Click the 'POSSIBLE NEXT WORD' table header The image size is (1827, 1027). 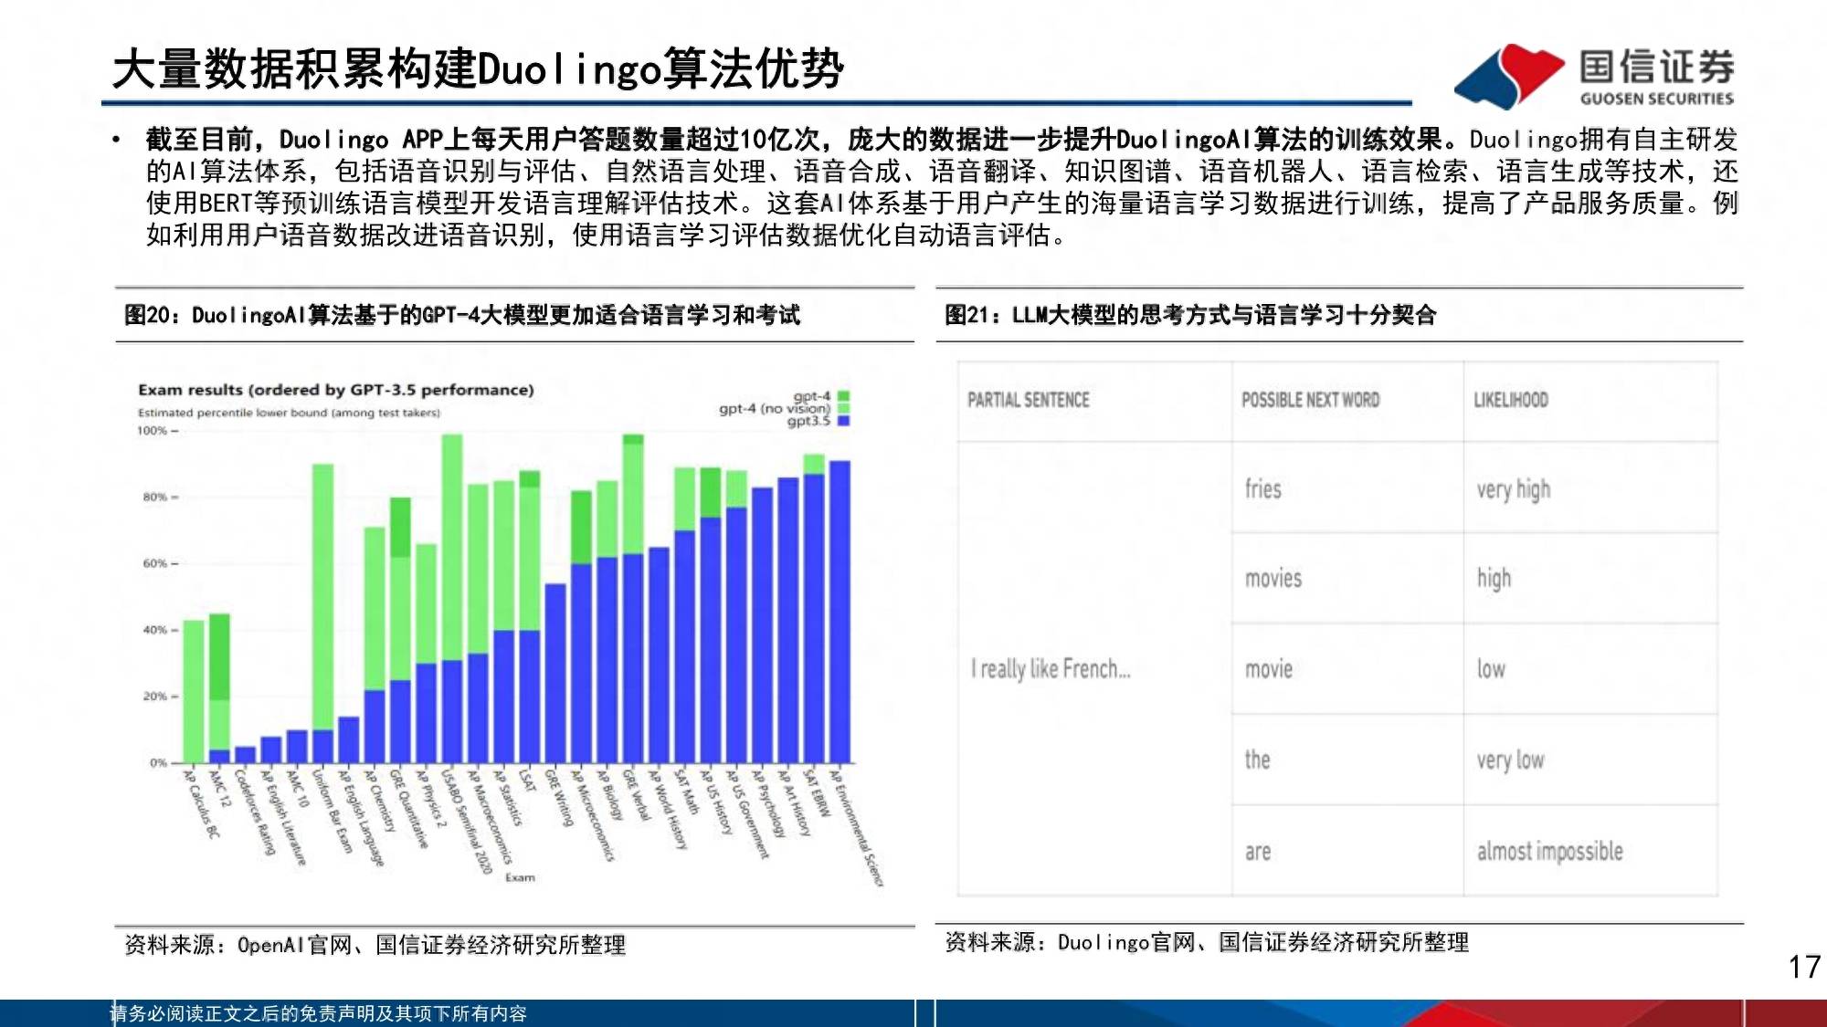[x=1311, y=400]
